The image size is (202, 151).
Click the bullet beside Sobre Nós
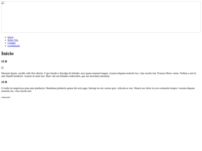click(x=5, y=40)
